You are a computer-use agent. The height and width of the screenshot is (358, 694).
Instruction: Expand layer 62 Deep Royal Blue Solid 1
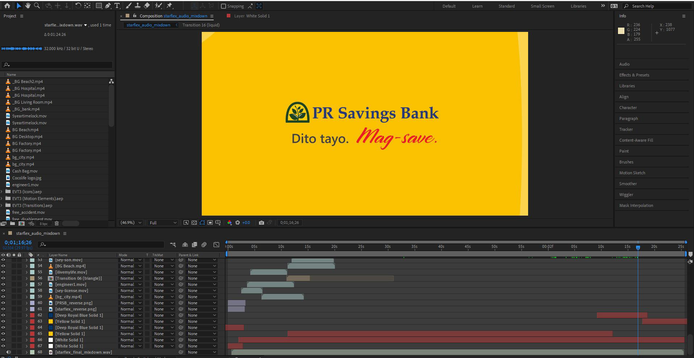coord(26,315)
